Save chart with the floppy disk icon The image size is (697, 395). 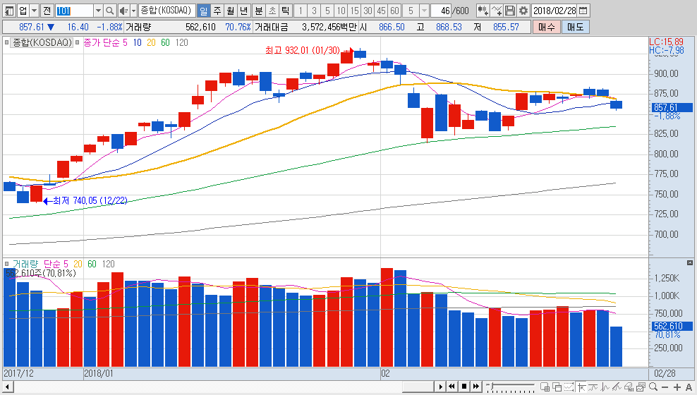[510, 11]
